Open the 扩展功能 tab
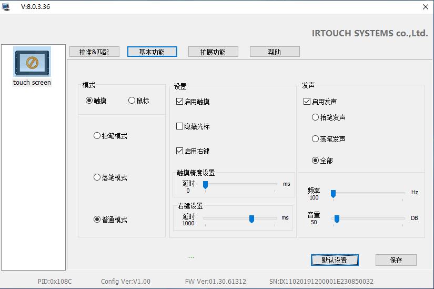Viewport: 434px width, 289px height. coord(213,52)
